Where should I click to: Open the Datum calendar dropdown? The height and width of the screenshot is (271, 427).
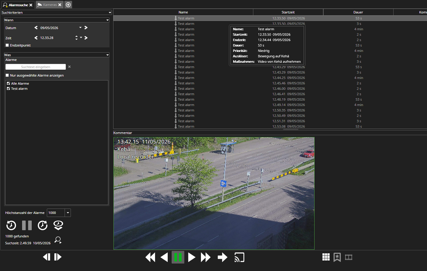pyautogui.click(x=80, y=28)
